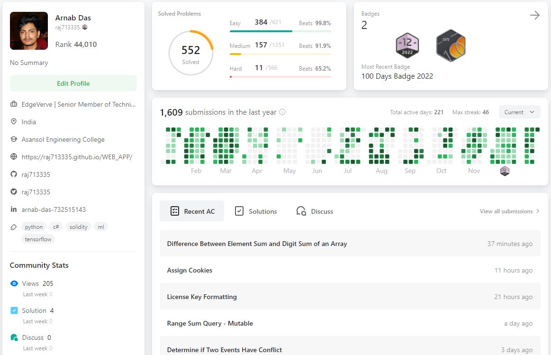This screenshot has height=355, width=551.
Task: Click the location pin icon beside India
Action: pyautogui.click(x=14, y=122)
